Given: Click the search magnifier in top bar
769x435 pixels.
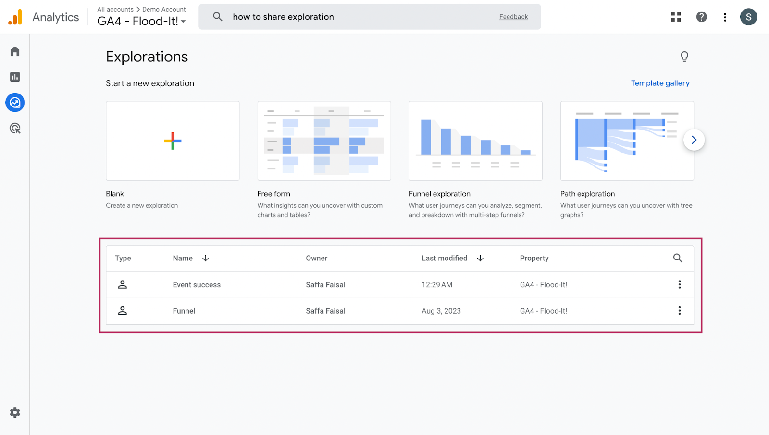Looking at the screenshot, I should click(x=218, y=17).
